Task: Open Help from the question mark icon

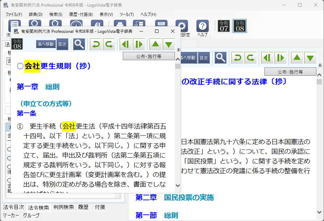Action: click(x=203, y=26)
